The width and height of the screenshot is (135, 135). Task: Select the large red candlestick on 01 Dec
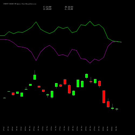point(104,97)
